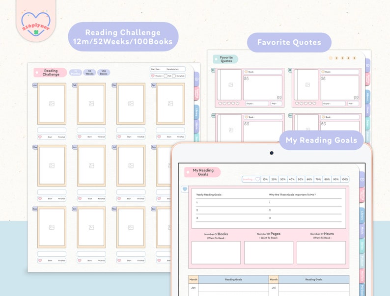390x296 pixels.
Task: Click the Page field in quote card 02
Action: 353,104
